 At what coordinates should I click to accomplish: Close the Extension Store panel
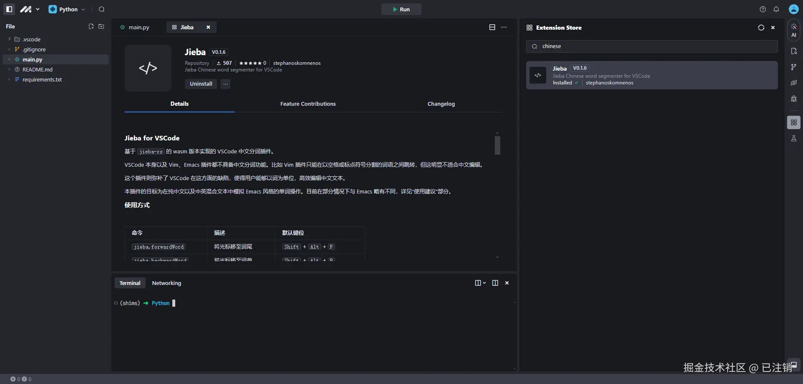[x=773, y=28]
